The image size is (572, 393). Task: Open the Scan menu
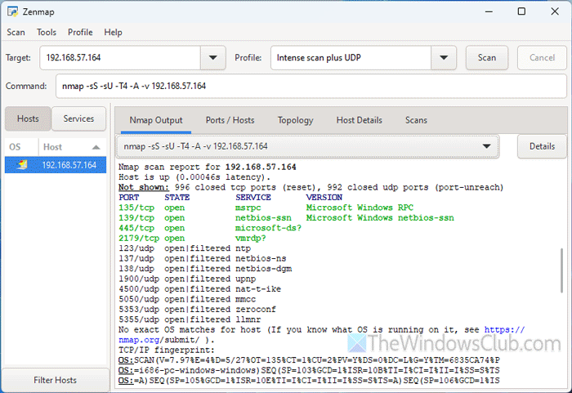coord(16,32)
